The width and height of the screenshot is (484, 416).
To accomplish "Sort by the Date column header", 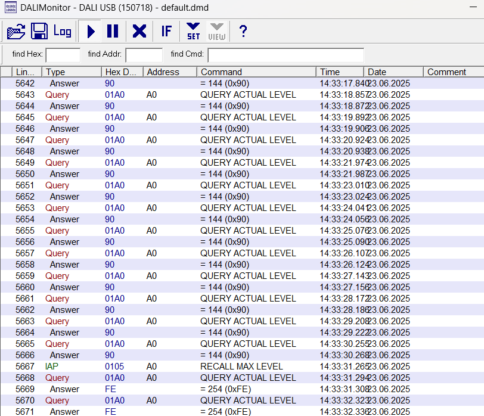I will coord(393,72).
